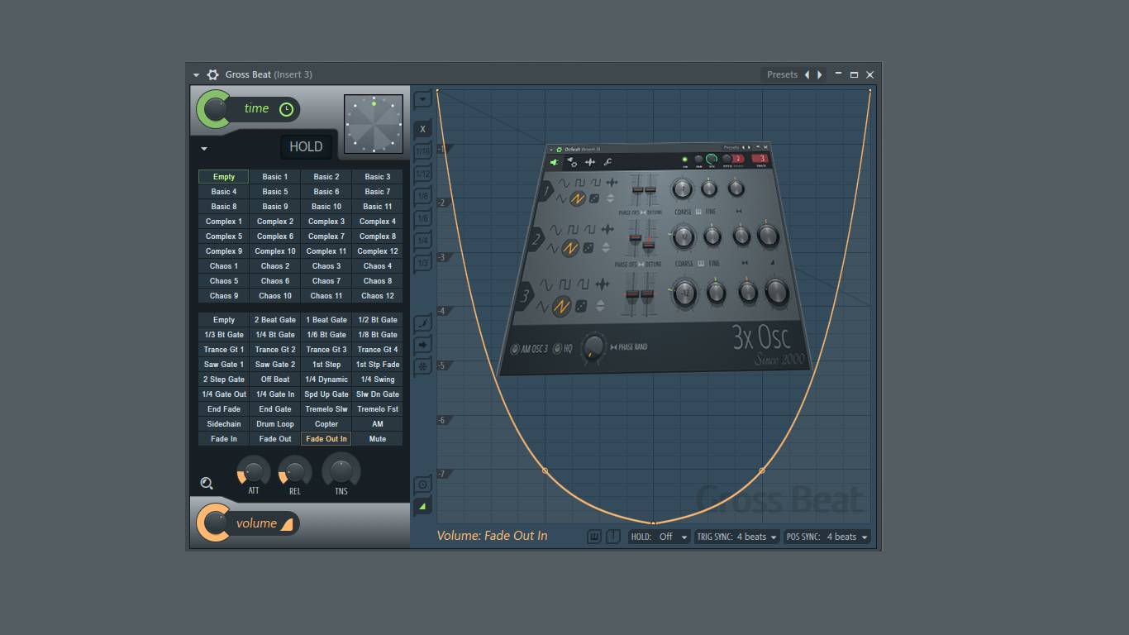Select the Trance Gt 1 volume slot

(x=224, y=350)
